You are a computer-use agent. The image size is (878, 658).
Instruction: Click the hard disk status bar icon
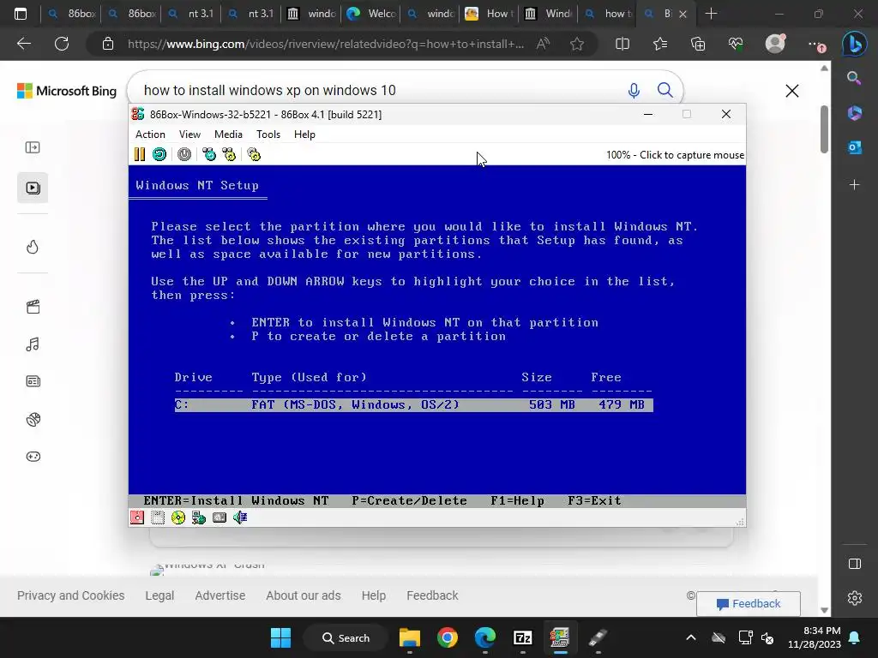(219, 517)
